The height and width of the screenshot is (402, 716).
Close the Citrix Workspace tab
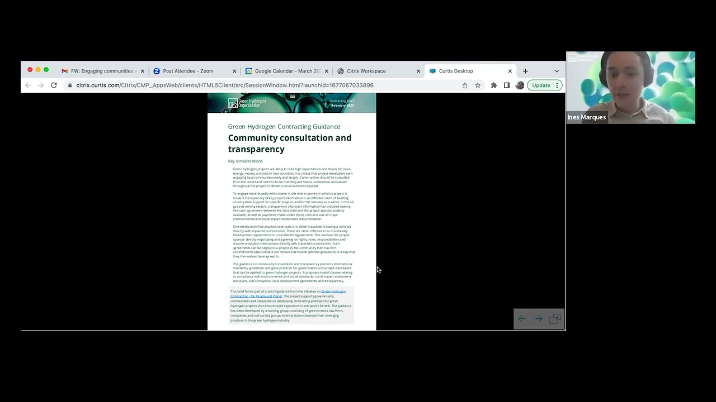(x=418, y=71)
